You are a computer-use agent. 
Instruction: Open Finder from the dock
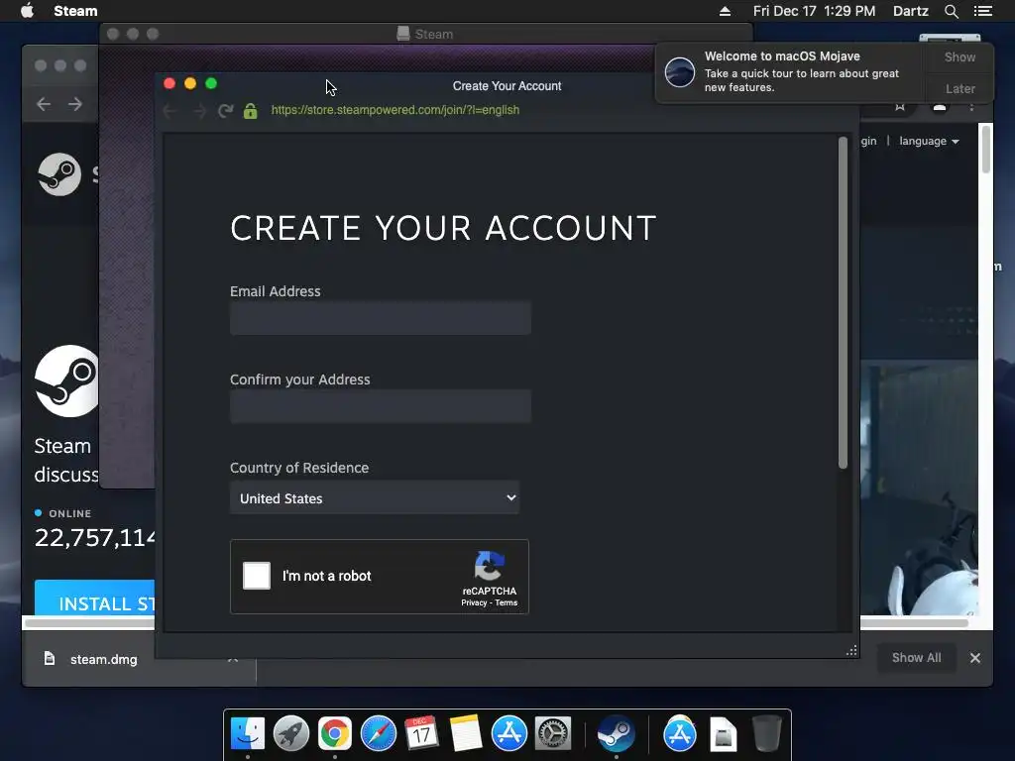point(248,734)
